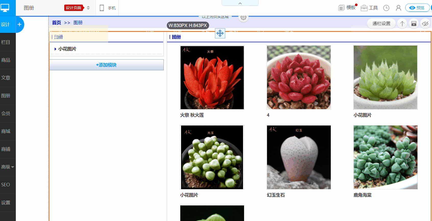Screen dimensions: 432x221
Task: Open the 鹿角海棠 thumbnail
Action: coord(385,157)
